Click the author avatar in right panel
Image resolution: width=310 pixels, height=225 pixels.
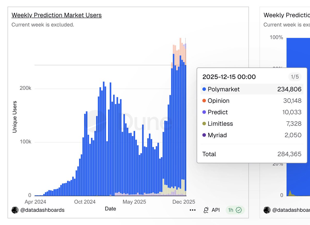click(267, 210)
